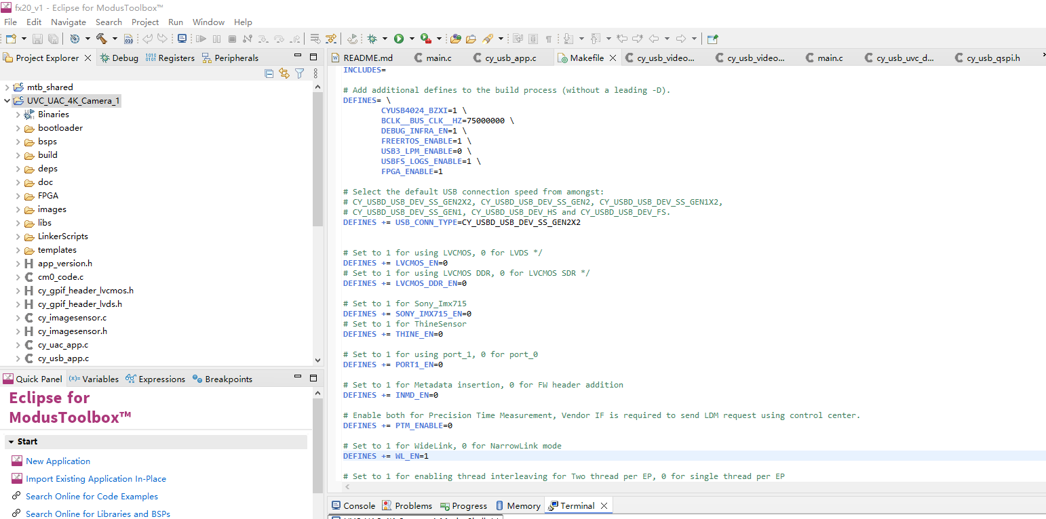The image size is (1046, 519).
Task: Open the dropdown arrow beside the Debug bug icon
Action: [x=385, y=39]
